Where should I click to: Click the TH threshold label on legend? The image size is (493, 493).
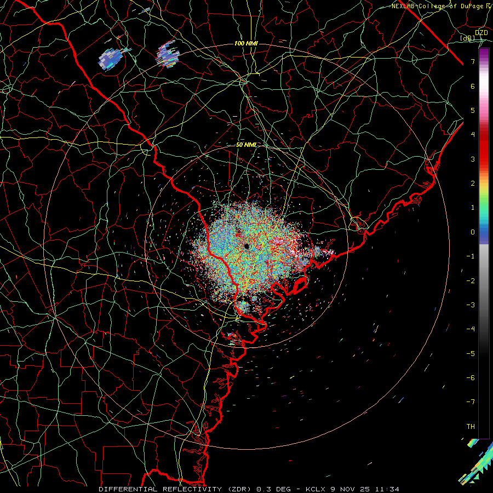pyautogui.click(x=471, y=426)
